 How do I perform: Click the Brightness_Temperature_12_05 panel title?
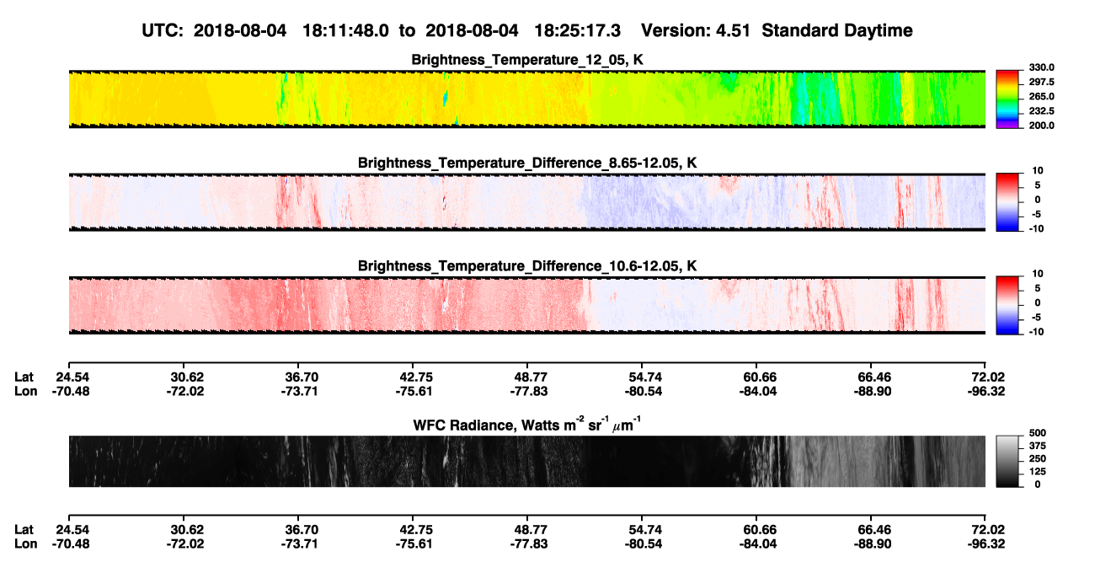click(x=527, y=60)
